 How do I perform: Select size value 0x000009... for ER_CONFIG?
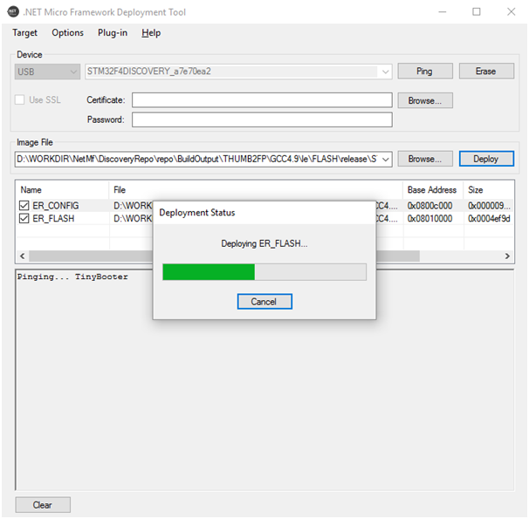489,206
